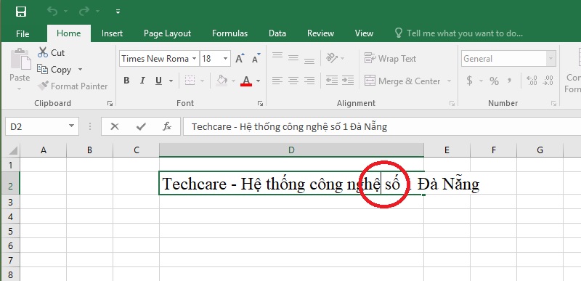Click the red Font Color button
This screenshot has width=581, height=281.
pyautogui.click(x=246, y=81)
